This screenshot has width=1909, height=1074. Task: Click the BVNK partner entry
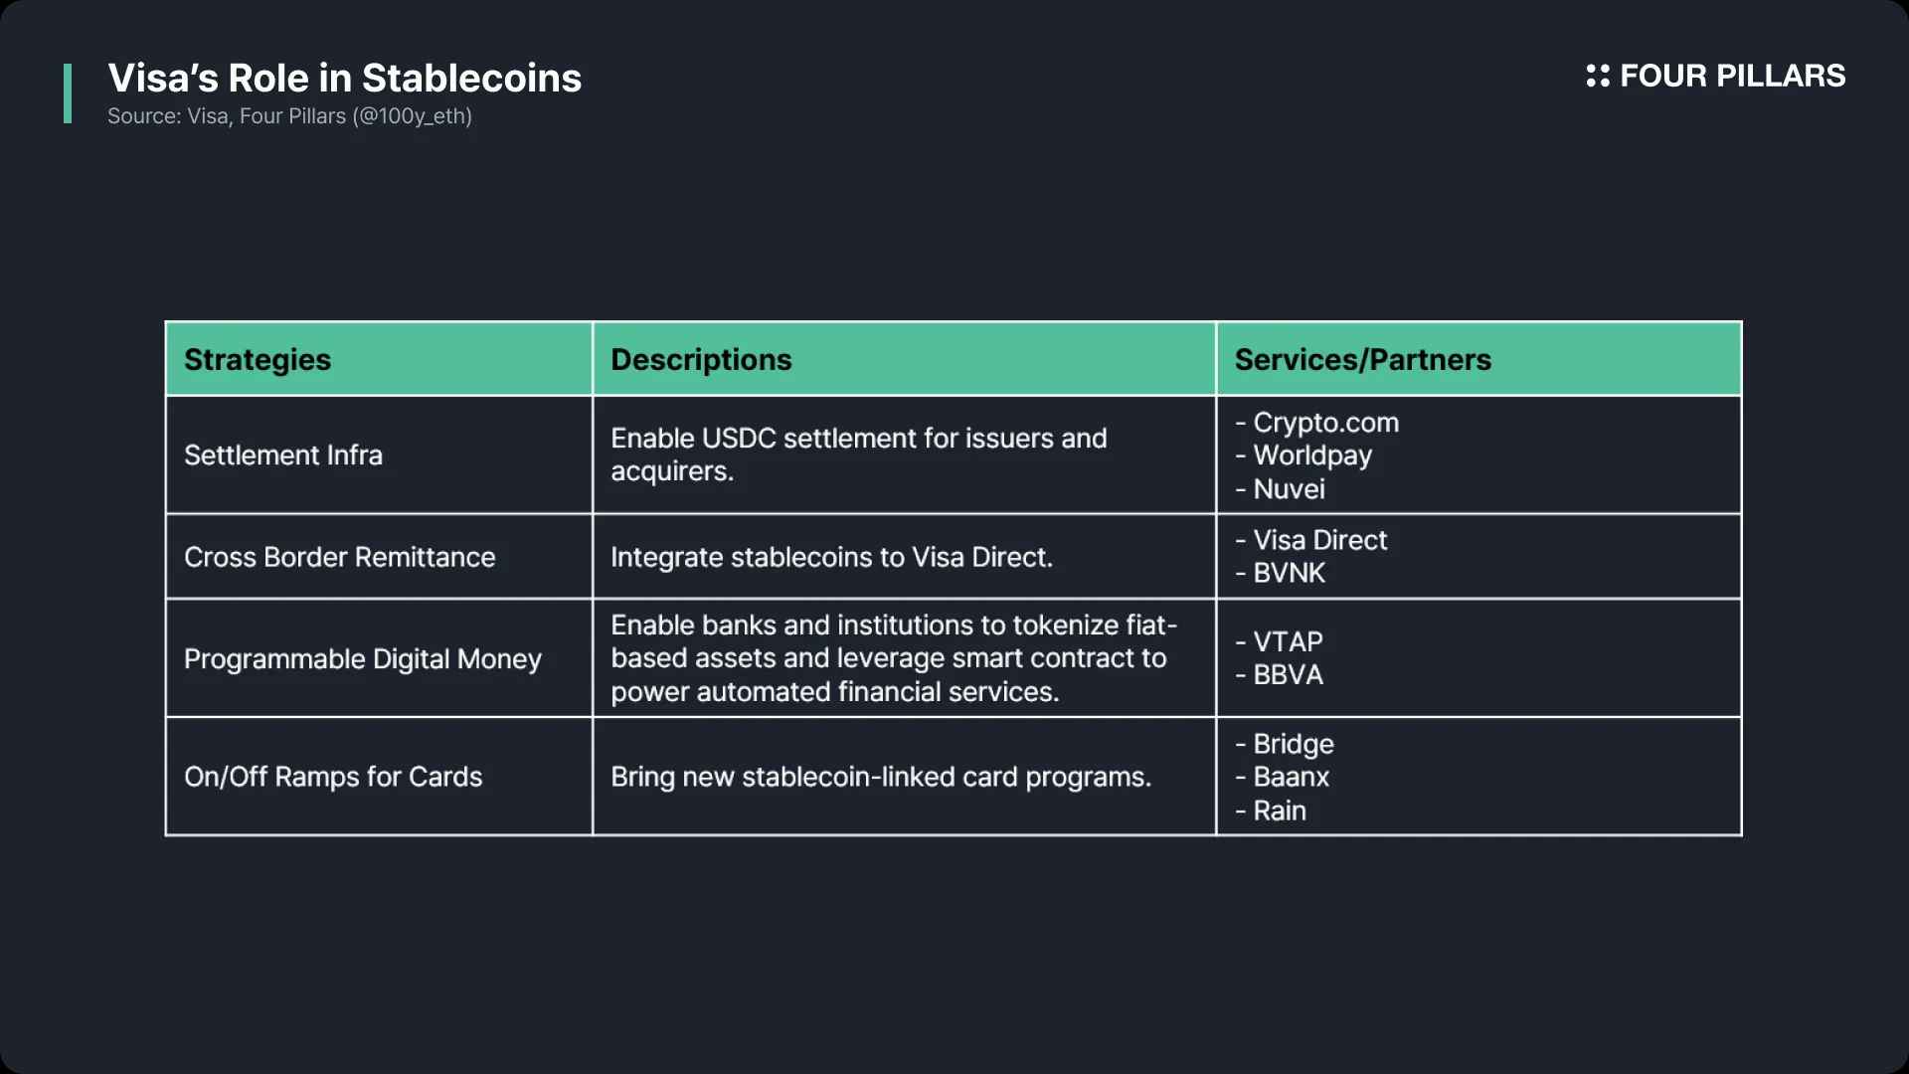(x=1281, y=573)
